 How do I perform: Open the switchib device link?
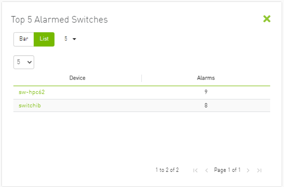tap(30, 106)
